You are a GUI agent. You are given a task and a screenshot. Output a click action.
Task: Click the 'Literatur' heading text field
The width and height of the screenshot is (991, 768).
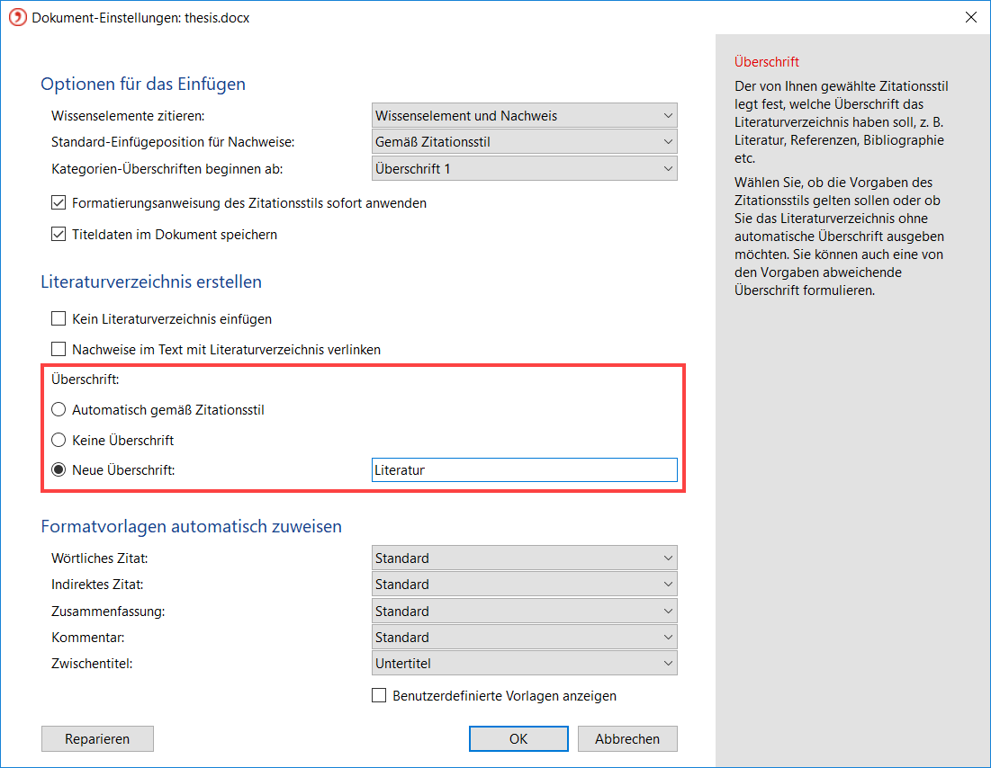coord(524,469)
